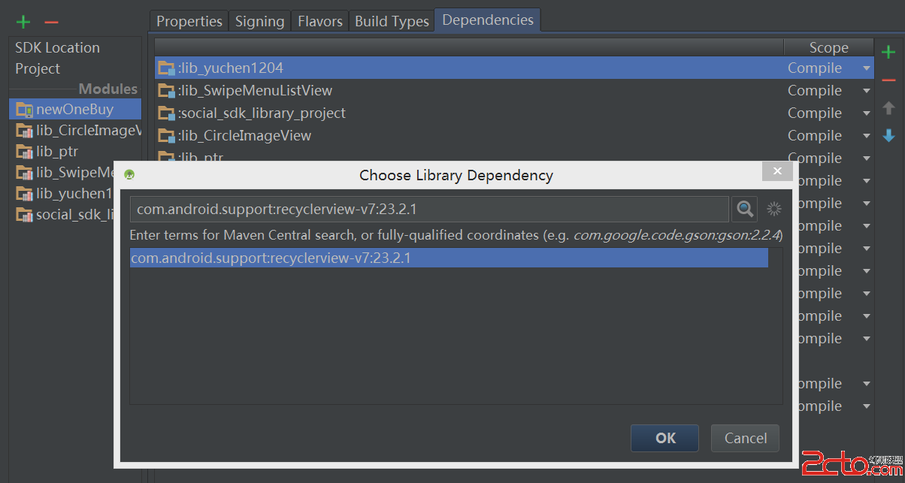Open scope dropdown for lib_CircleImageView
Viewport: 905px width, 483px height.
[867, 136]
